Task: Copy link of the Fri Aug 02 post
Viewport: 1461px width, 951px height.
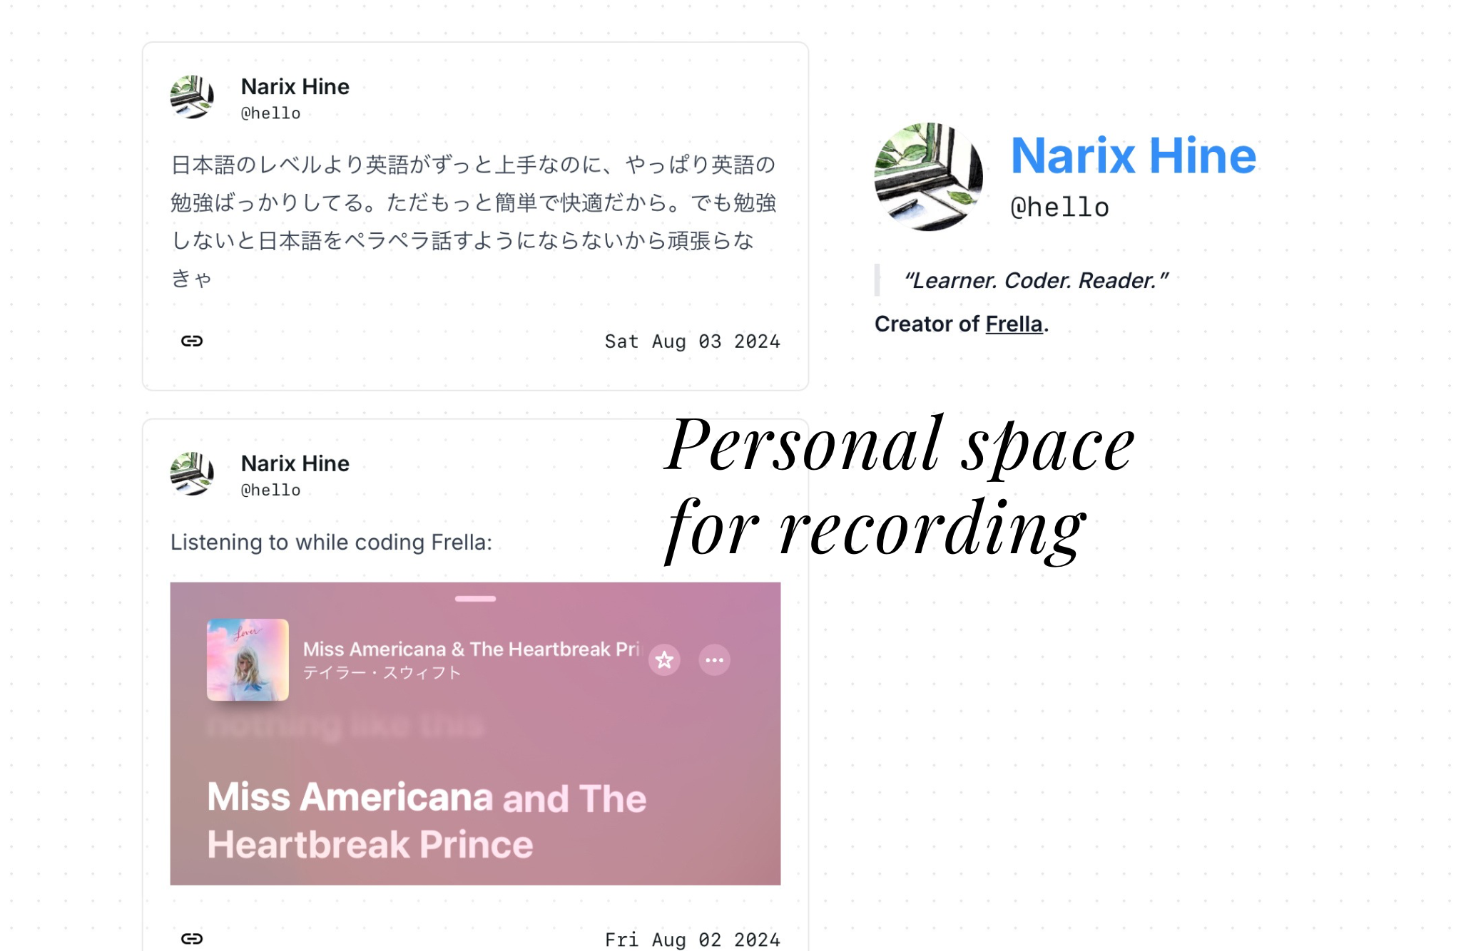Action: pos(191,938)
